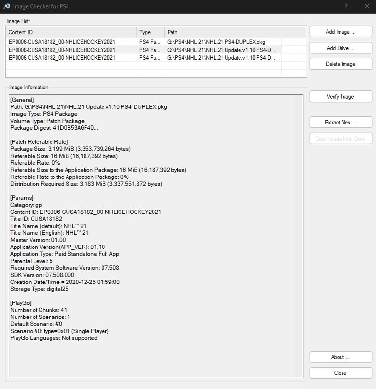Click the Distribution Required Size line
This screenshot has width=376, height=389.
[x=86, y=184]
